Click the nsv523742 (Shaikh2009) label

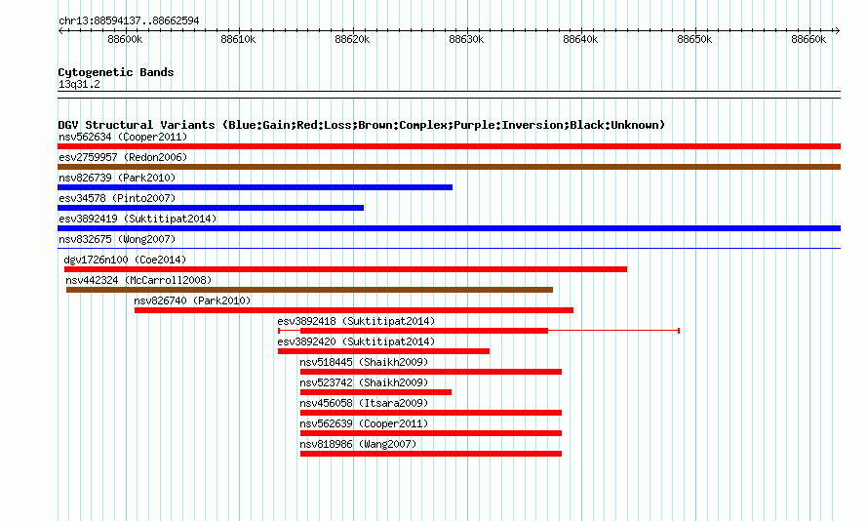(x=364, y=382)
